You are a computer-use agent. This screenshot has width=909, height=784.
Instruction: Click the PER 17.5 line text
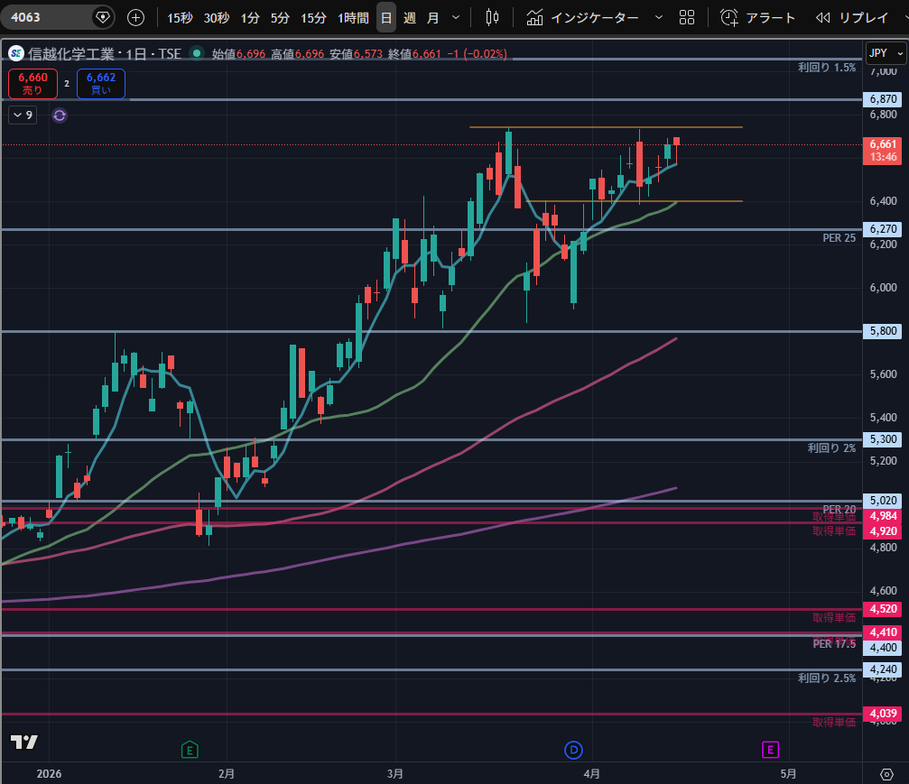tap(834, 643)
